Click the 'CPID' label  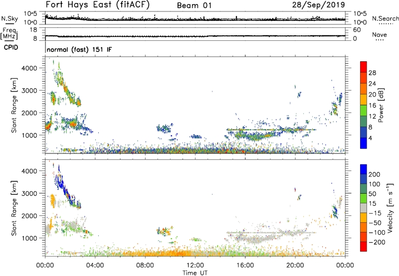point(11,47)
